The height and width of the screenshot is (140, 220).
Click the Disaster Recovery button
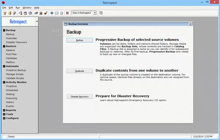tap(80, 97)
